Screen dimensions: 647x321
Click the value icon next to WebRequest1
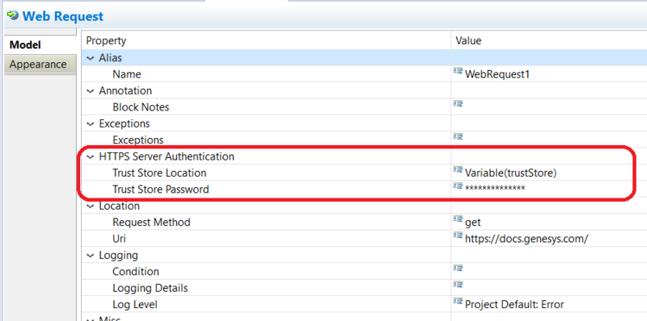tap(458, 71)
